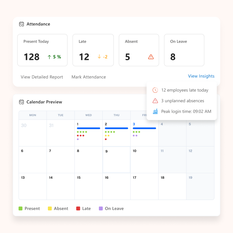Select the Present Today card

[x=42, y=50]
